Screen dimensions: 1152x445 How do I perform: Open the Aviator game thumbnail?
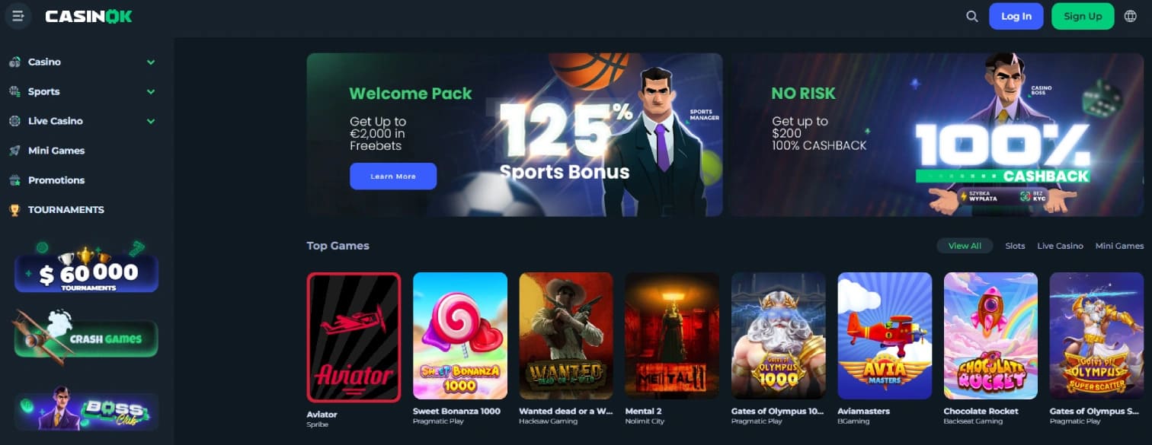354,337
